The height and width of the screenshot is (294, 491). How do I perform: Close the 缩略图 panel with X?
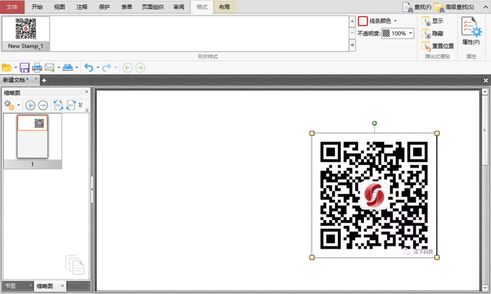[87, 92]
